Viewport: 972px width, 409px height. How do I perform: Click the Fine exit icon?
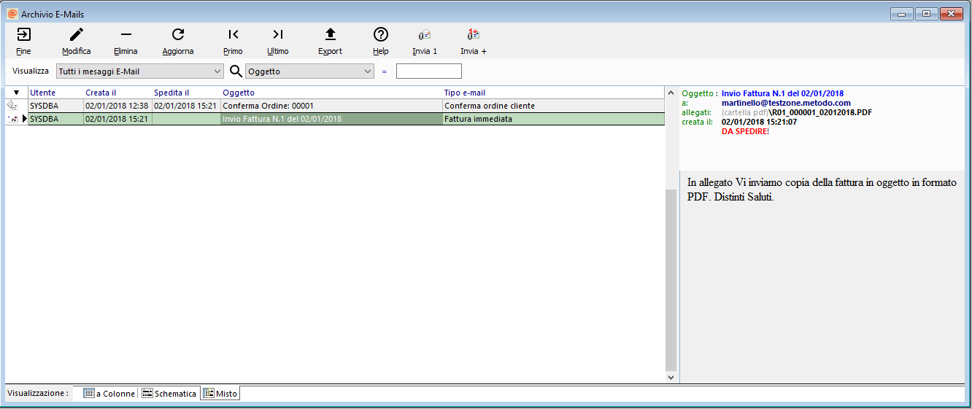(x=23, y=35)
